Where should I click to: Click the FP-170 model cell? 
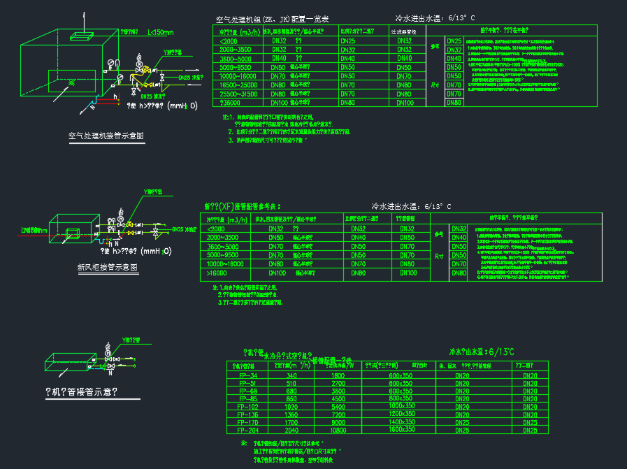point(247,422)
